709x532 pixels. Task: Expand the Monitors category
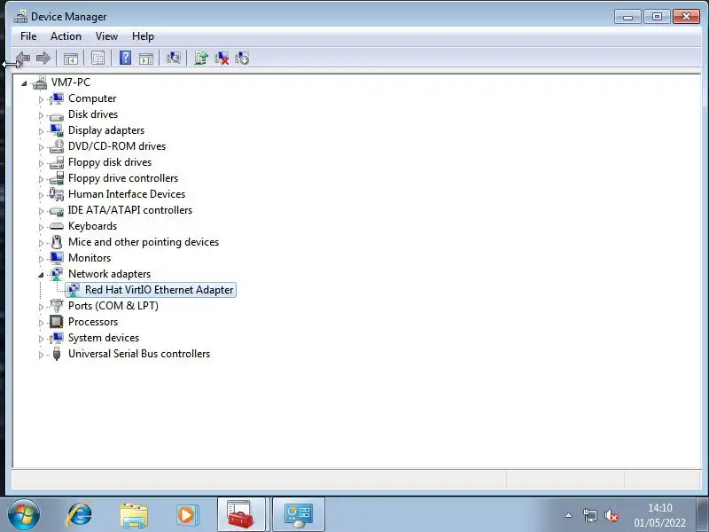pos(41,259)
